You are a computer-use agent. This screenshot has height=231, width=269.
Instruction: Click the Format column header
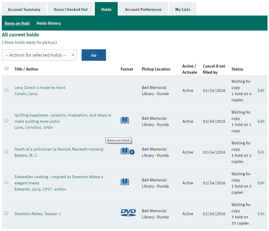[127, 69]
